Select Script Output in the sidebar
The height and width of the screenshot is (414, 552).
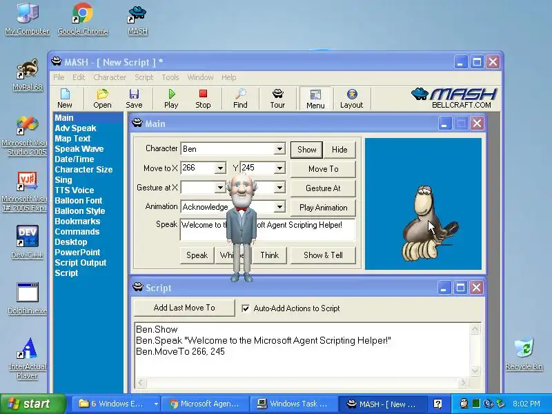[x=81, y=263]
